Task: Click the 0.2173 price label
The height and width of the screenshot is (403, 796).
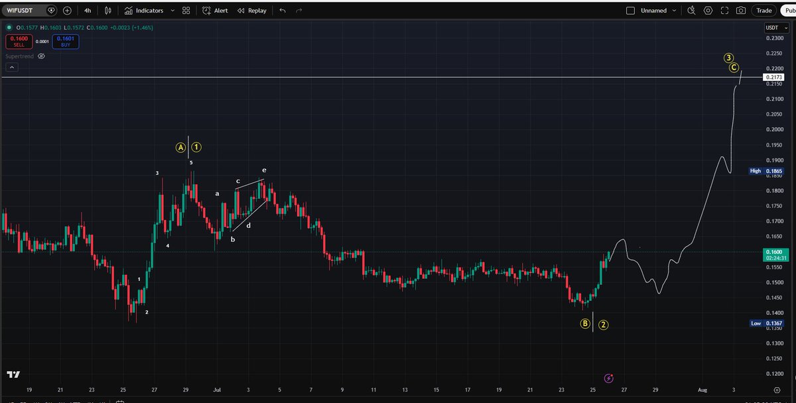Action: point(773,78)
